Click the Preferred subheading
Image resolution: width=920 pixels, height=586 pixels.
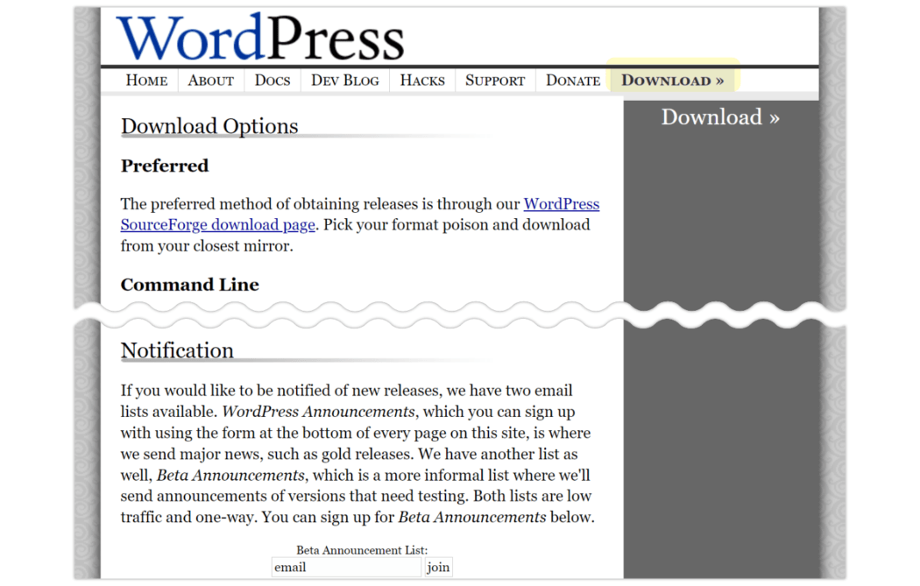165,166
